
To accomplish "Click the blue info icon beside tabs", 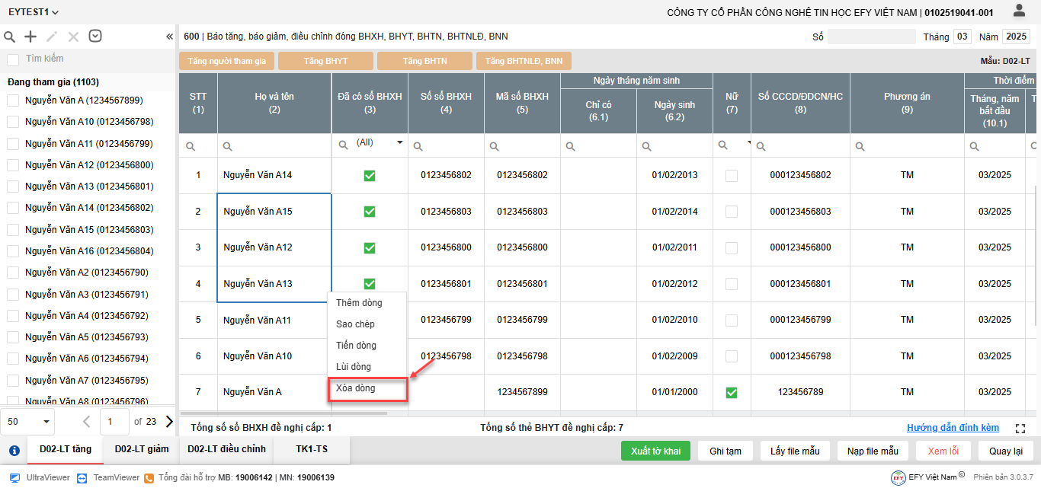I will [x=14, y=450].
